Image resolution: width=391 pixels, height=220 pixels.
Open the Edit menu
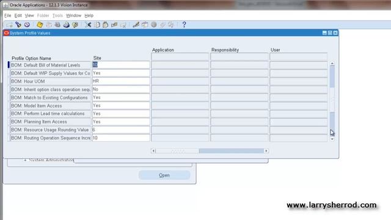pos(18,15)
